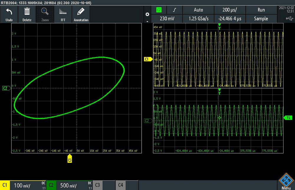The image size is (295, 190).
Task: Click the Delete trash can icon
Action: pyautogui.click(x=27, y=12)
